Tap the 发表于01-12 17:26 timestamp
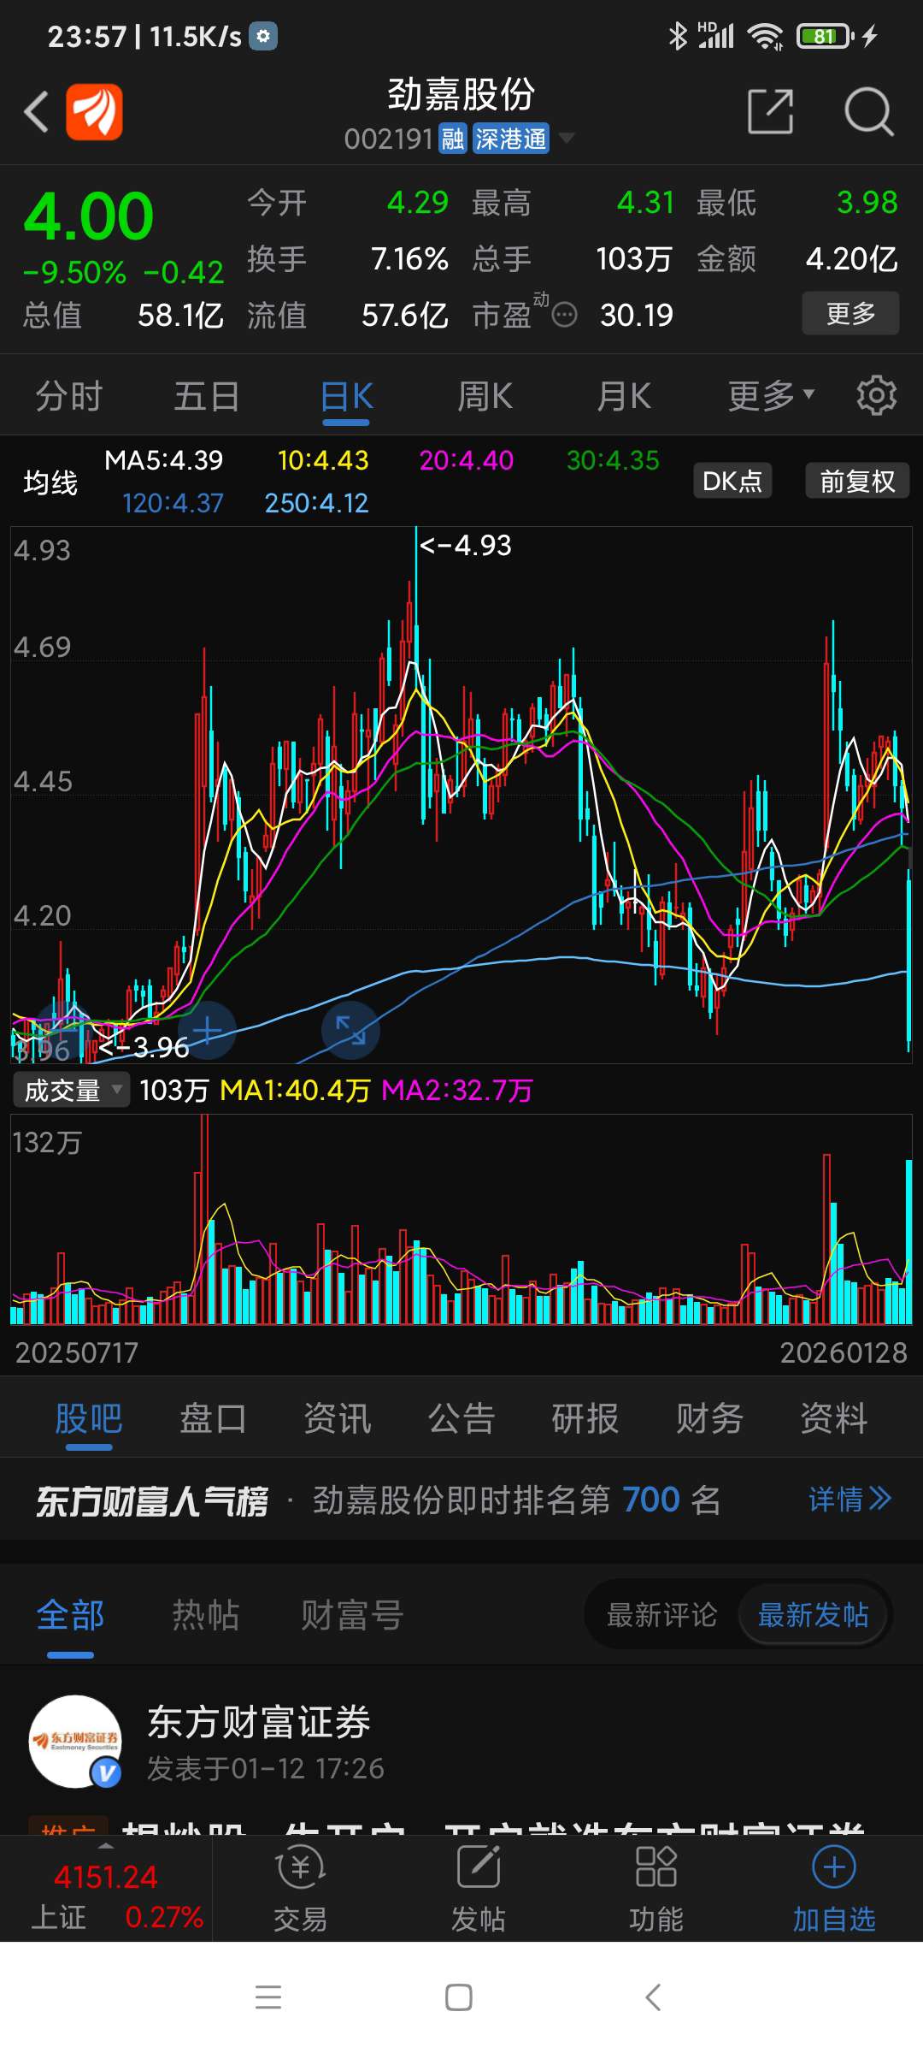 click(x=266, y=1768)
